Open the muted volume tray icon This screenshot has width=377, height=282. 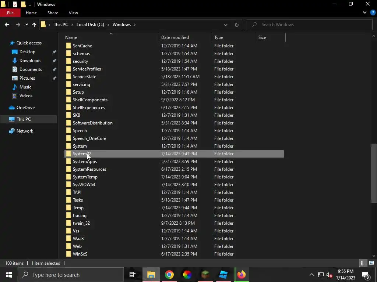click(330, 275)
